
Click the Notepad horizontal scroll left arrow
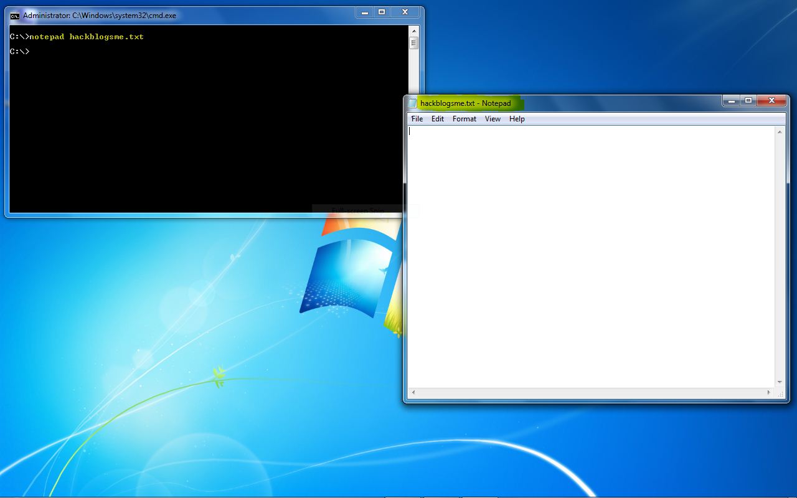[x=413, y=393]
